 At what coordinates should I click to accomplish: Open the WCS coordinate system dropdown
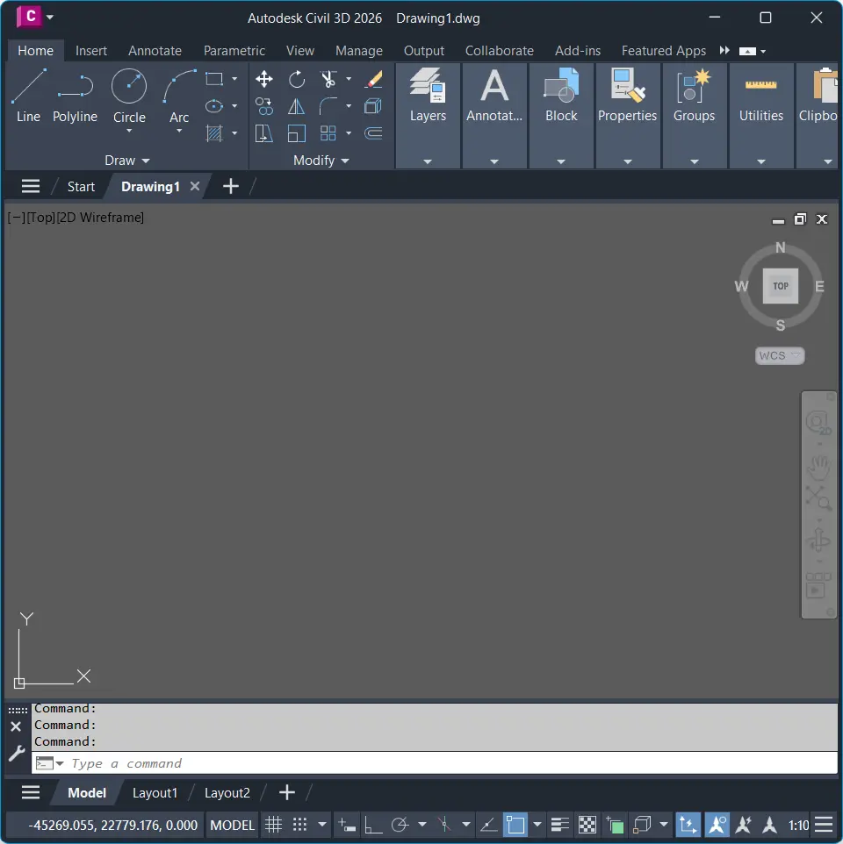point(780,355)
